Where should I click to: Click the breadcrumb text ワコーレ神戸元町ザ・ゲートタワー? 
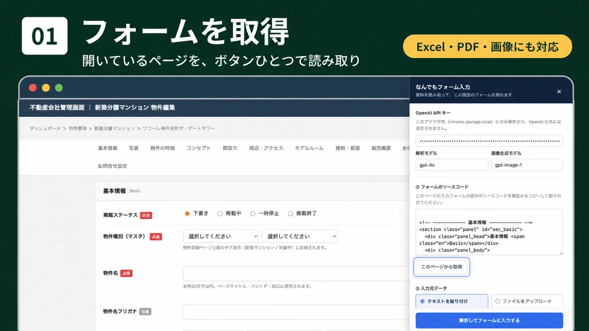pos(179,129)
